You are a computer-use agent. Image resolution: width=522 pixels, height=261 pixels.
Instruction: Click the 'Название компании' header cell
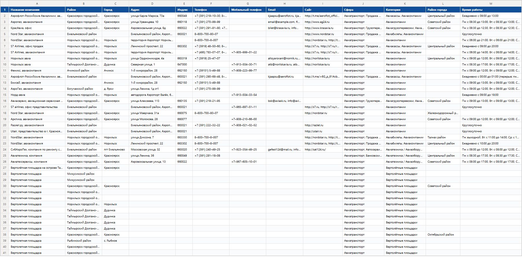37,10
